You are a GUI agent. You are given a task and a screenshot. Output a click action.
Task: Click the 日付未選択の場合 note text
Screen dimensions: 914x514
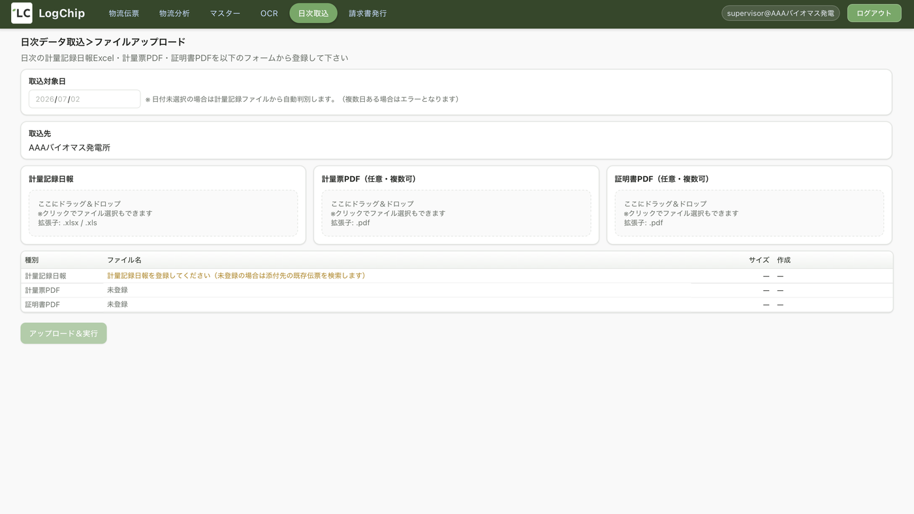302,99
